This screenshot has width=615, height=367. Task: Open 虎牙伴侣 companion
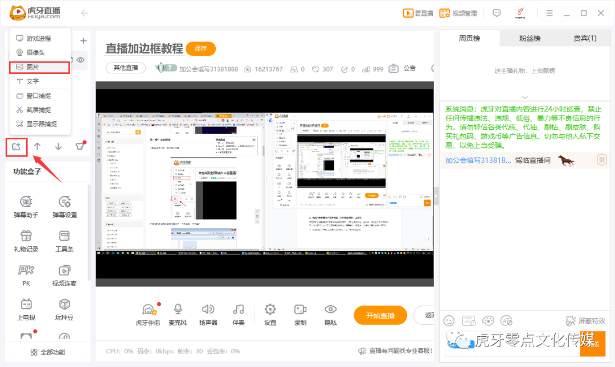[148, 315]
